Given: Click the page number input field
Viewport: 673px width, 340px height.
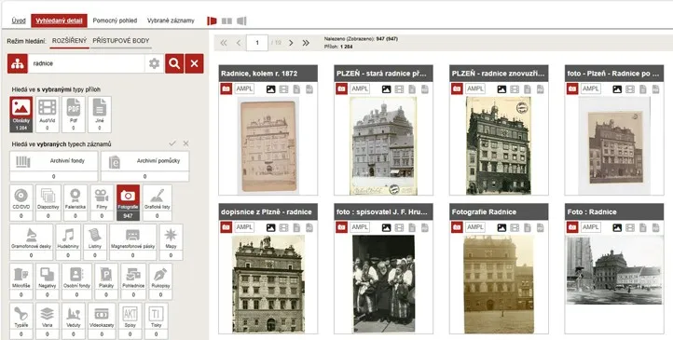Looking at the screenshot, I should coord(257,43).
